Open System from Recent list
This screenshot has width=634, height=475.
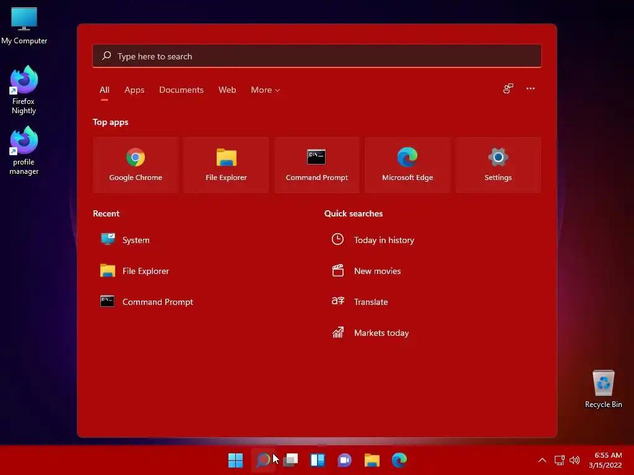tap(125, 240)
